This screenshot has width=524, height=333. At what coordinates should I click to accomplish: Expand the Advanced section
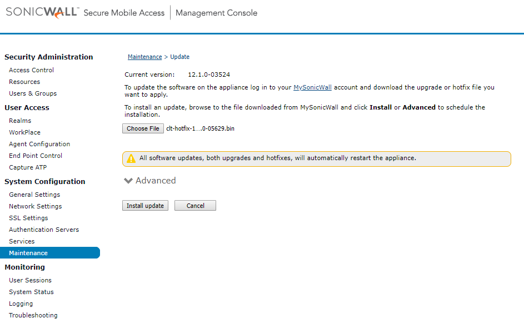point(150,181)
